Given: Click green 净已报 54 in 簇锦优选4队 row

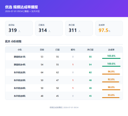Looking at the screenshot, I should [x=90, y=65].
